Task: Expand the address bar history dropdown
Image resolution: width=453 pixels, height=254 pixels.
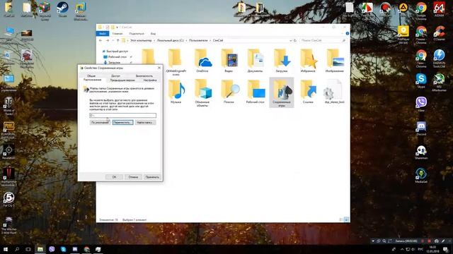Action: [x=291, y=41]
